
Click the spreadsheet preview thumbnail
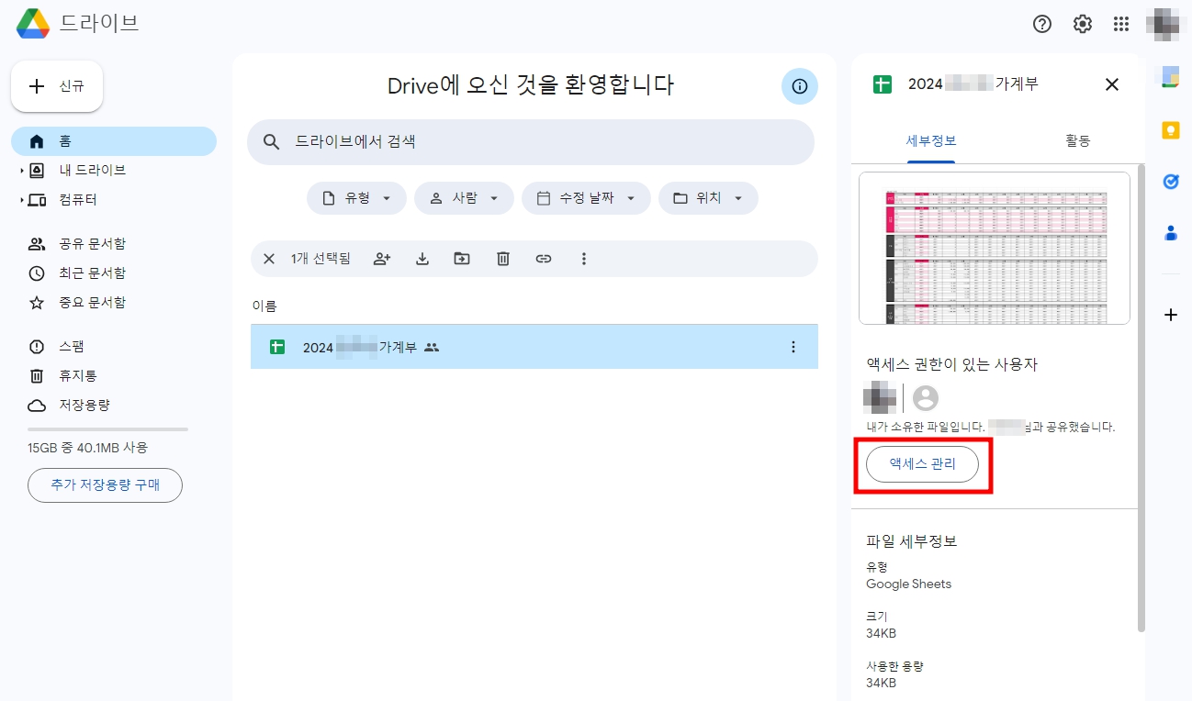(995, 248)
